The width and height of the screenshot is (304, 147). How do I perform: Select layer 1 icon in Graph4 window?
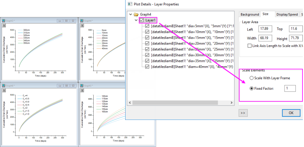[x=82, y=26]
